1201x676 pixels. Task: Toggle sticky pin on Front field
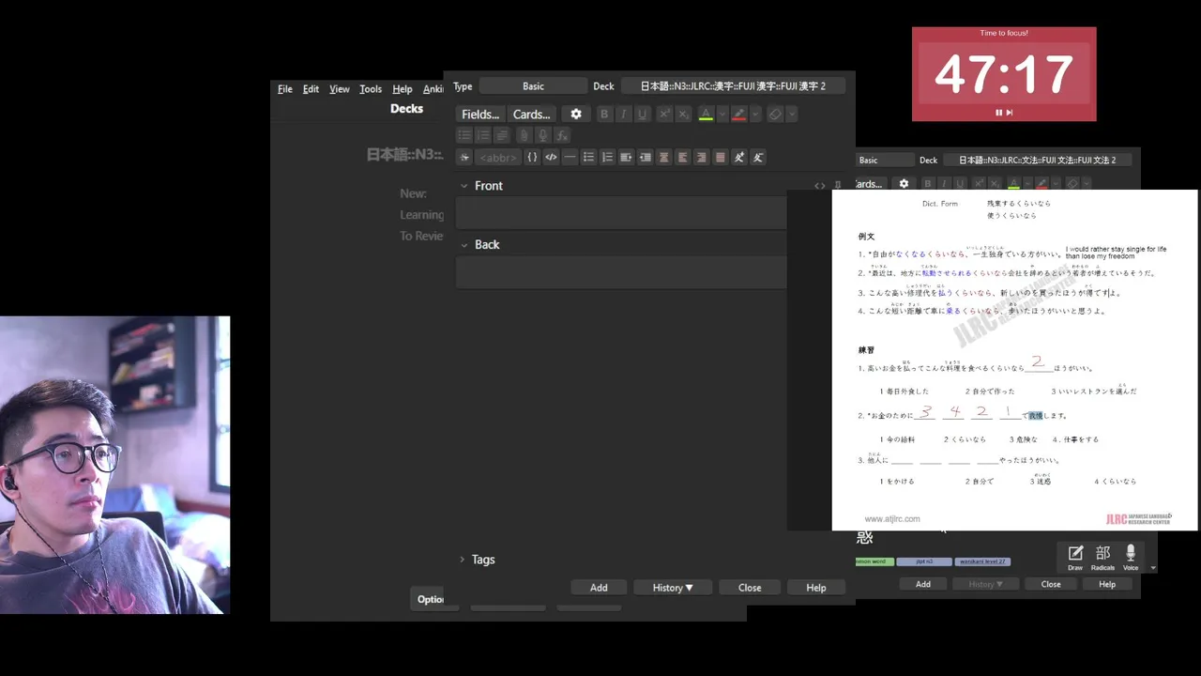click(838, 186)
